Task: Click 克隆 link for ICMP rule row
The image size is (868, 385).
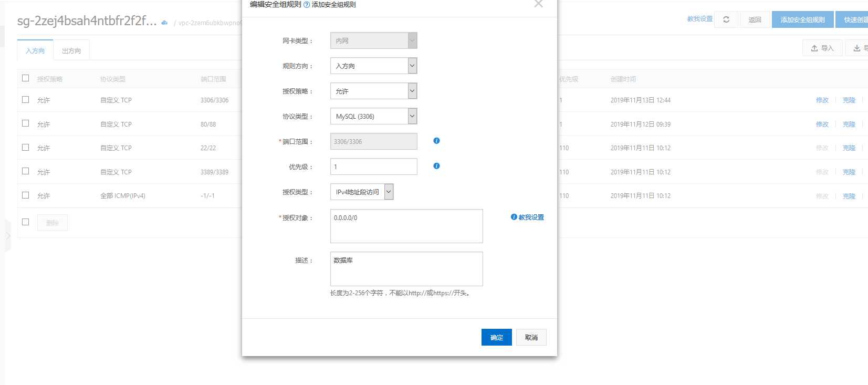Action: (x=849, y=196)
